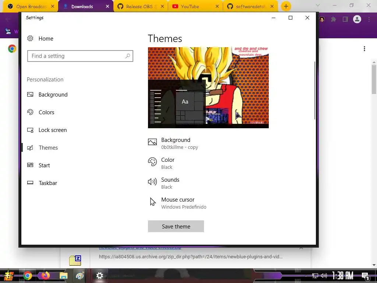Open the notification center icon

[365, 276]
